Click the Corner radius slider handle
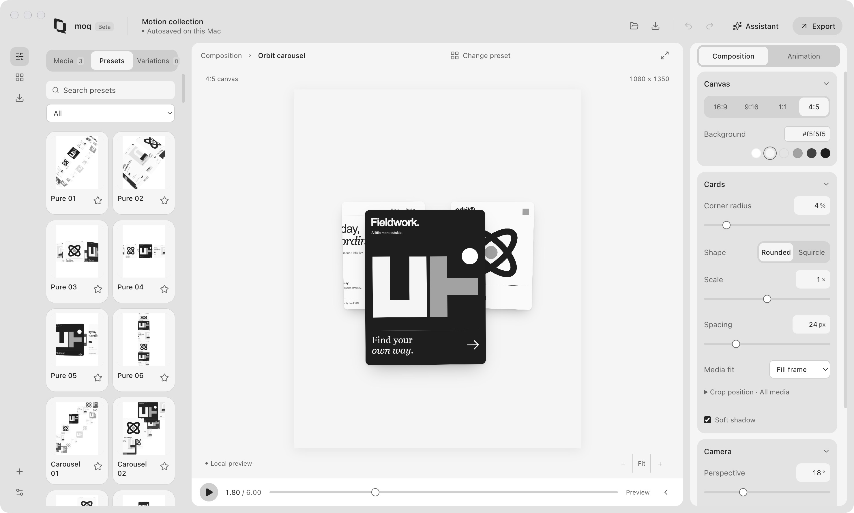Image resolution: width=854 pixels, height=513 pixels. point(726,225)
